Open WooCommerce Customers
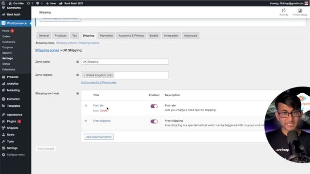310x174 pixels. (x=9, y=42)
